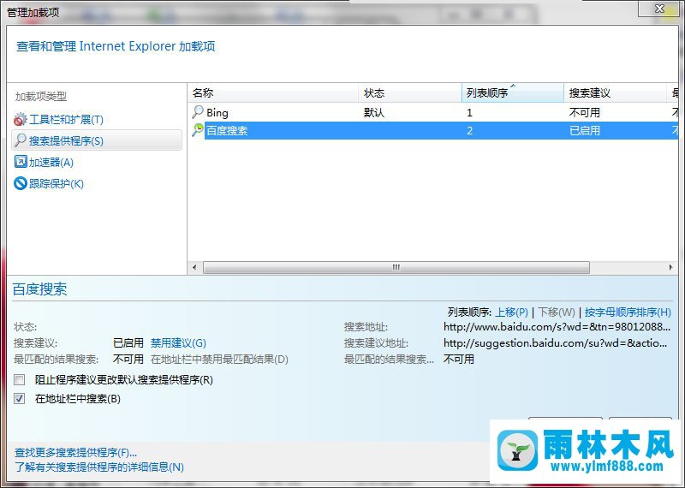685x488 pixels.
Task: Click the Search Providers magnifier icon
Action: click(x=20, y=140)
